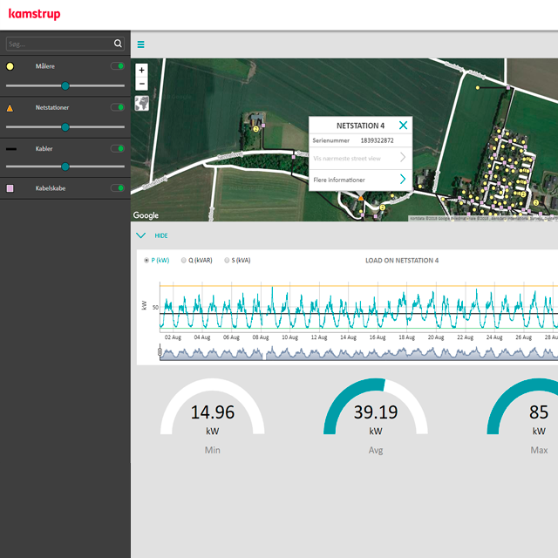Viewport: 558px width, 558px height.
Task: Collapse the chart panel with HIDE chevron
Action: 140,235
